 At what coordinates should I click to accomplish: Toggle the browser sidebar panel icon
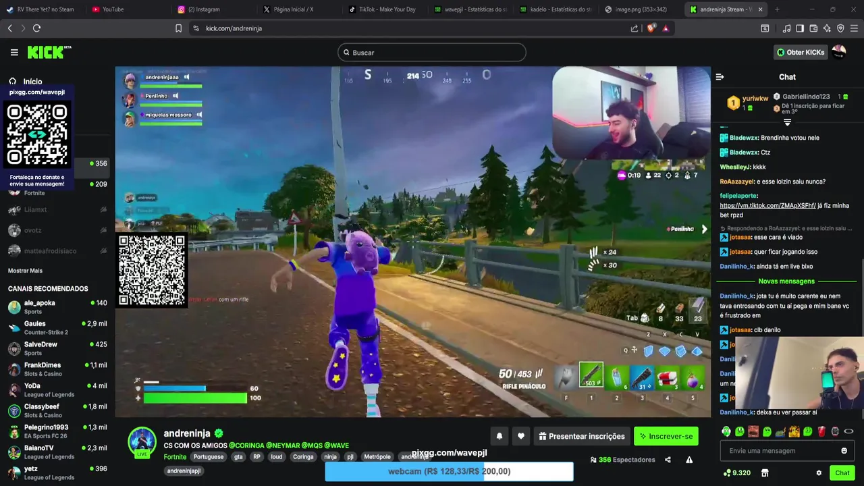800,28
